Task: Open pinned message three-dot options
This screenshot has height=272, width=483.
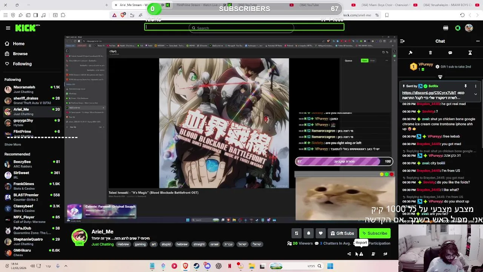Action: [x=475, y=86]
